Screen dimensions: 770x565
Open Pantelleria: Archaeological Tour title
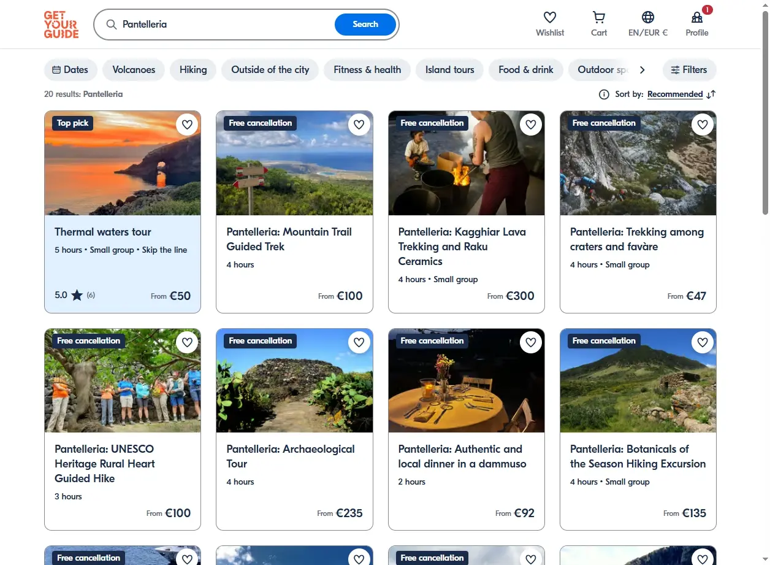coord(291,456)
